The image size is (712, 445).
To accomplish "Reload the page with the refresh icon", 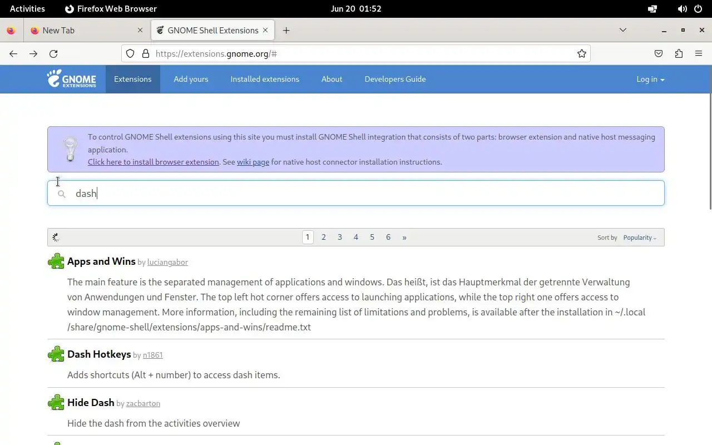I will click(x=53, y=53).
